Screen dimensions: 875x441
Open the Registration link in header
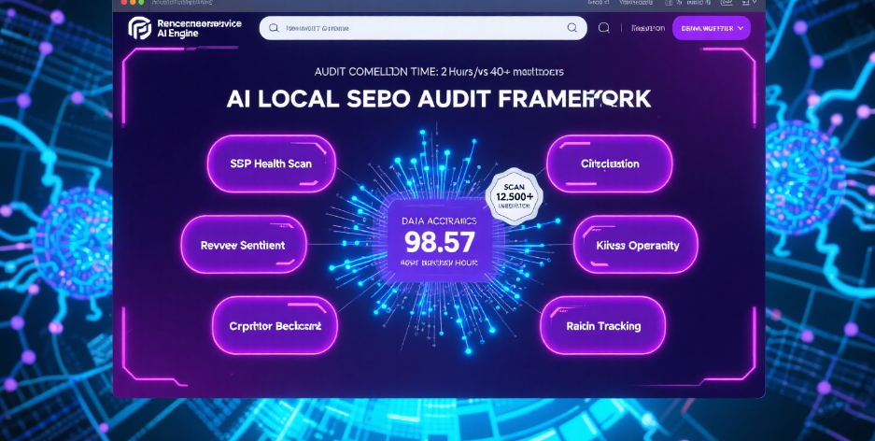[648, 28]
